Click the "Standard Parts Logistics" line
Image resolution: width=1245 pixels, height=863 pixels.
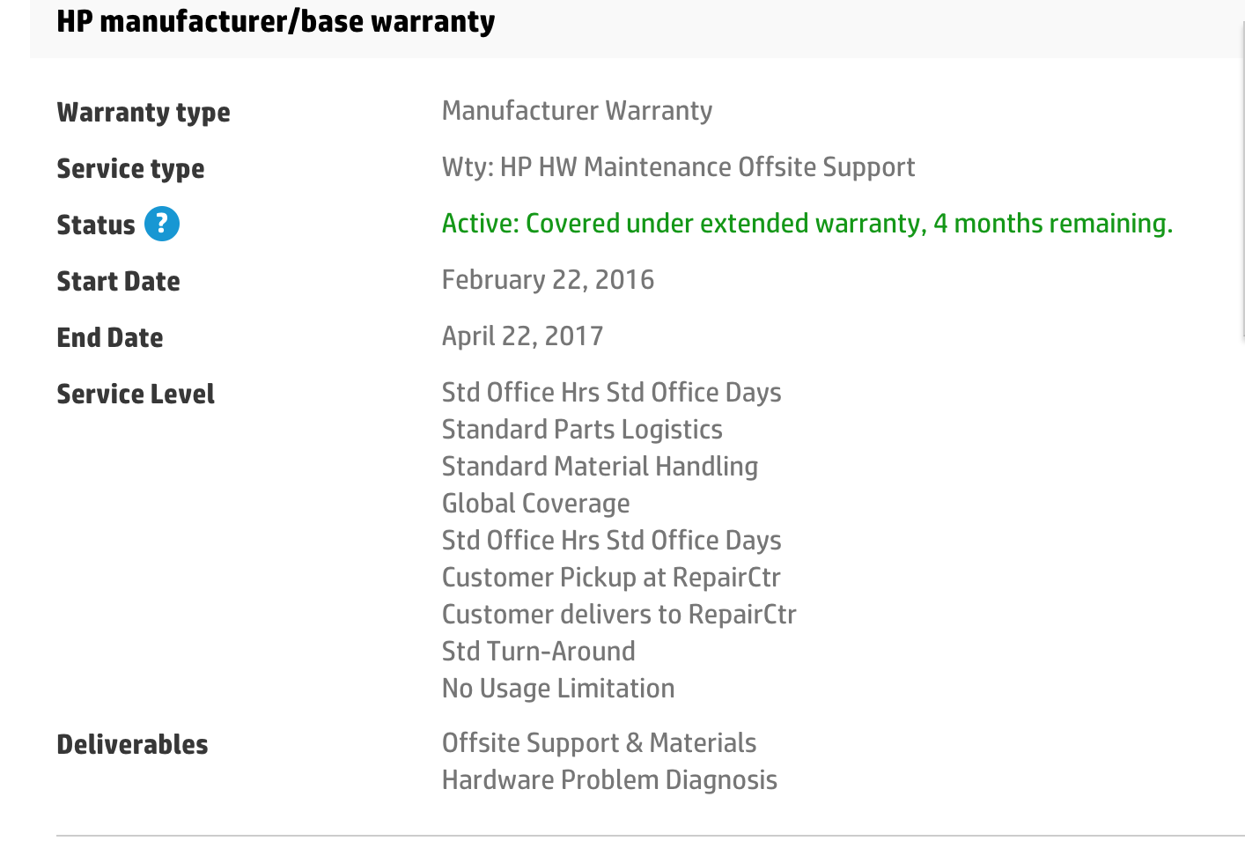coord(582,430)
